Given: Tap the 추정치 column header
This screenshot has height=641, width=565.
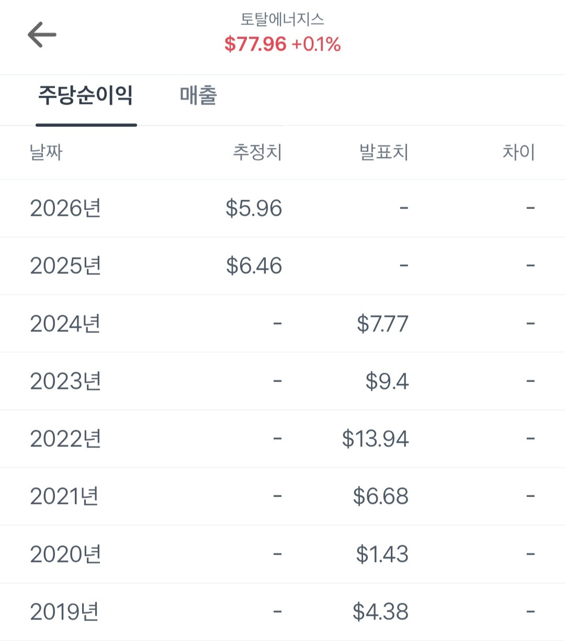Looking at the screenshot, I should 257,152.
